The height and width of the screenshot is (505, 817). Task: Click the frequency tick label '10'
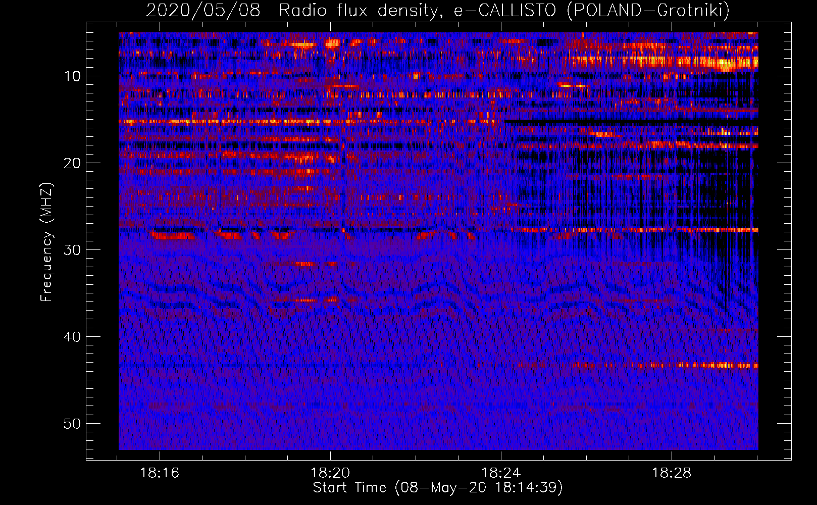pyautogui.click(x=73, y=76)
